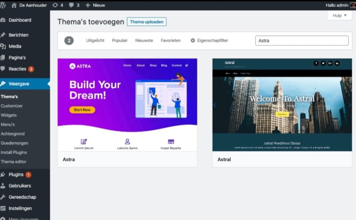Screen dimensions: 356x220
Task: Click the Weergave paintbrush icon
Action: tap(3, 84)
